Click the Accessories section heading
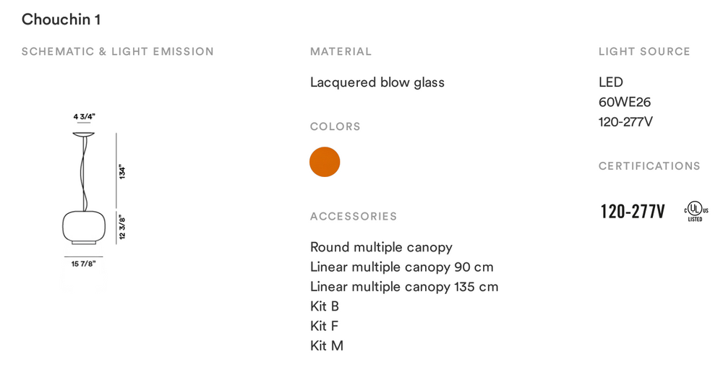Viewport: 723px width, 375px height. 354,216
